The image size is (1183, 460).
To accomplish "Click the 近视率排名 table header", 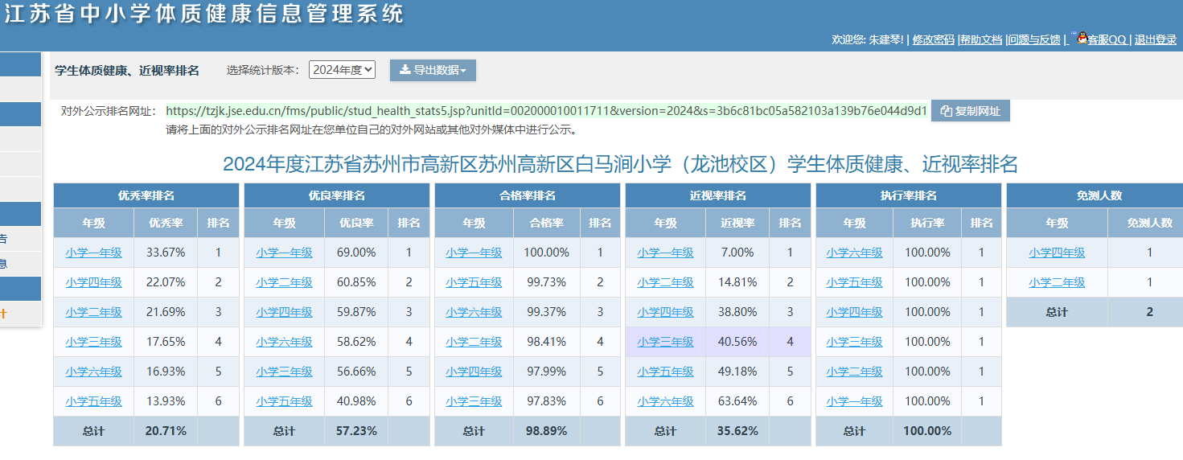I will tap(718, 195).
